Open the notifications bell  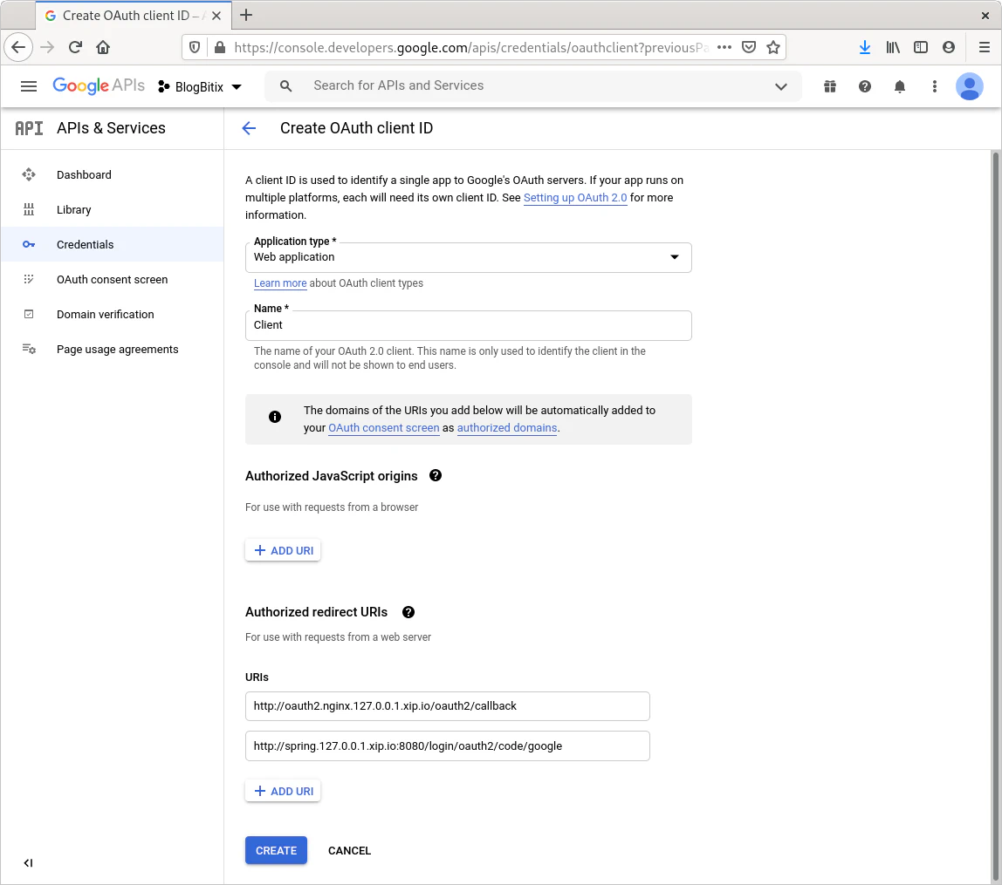point(899,86)
